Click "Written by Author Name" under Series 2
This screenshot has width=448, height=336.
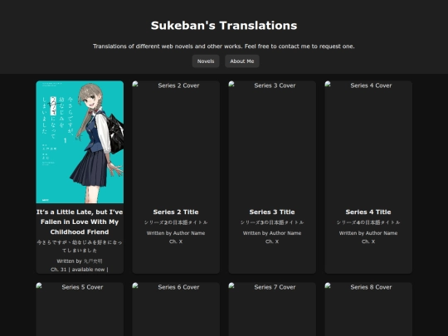(x=176, y=233)
